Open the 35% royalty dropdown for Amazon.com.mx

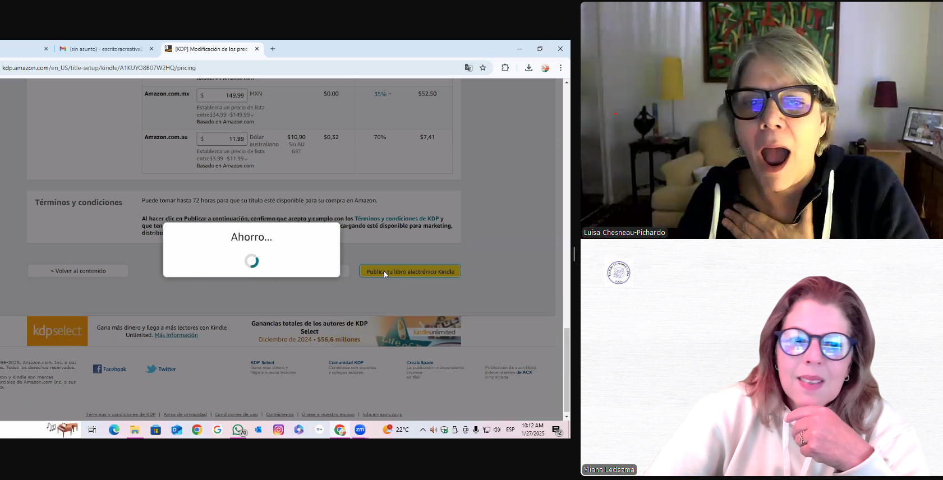coord(383,94)
